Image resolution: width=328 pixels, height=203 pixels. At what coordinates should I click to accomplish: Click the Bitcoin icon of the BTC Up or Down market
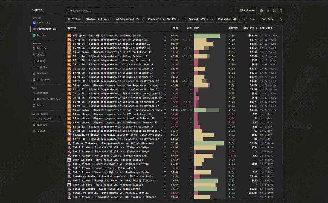tap(69, 36)
